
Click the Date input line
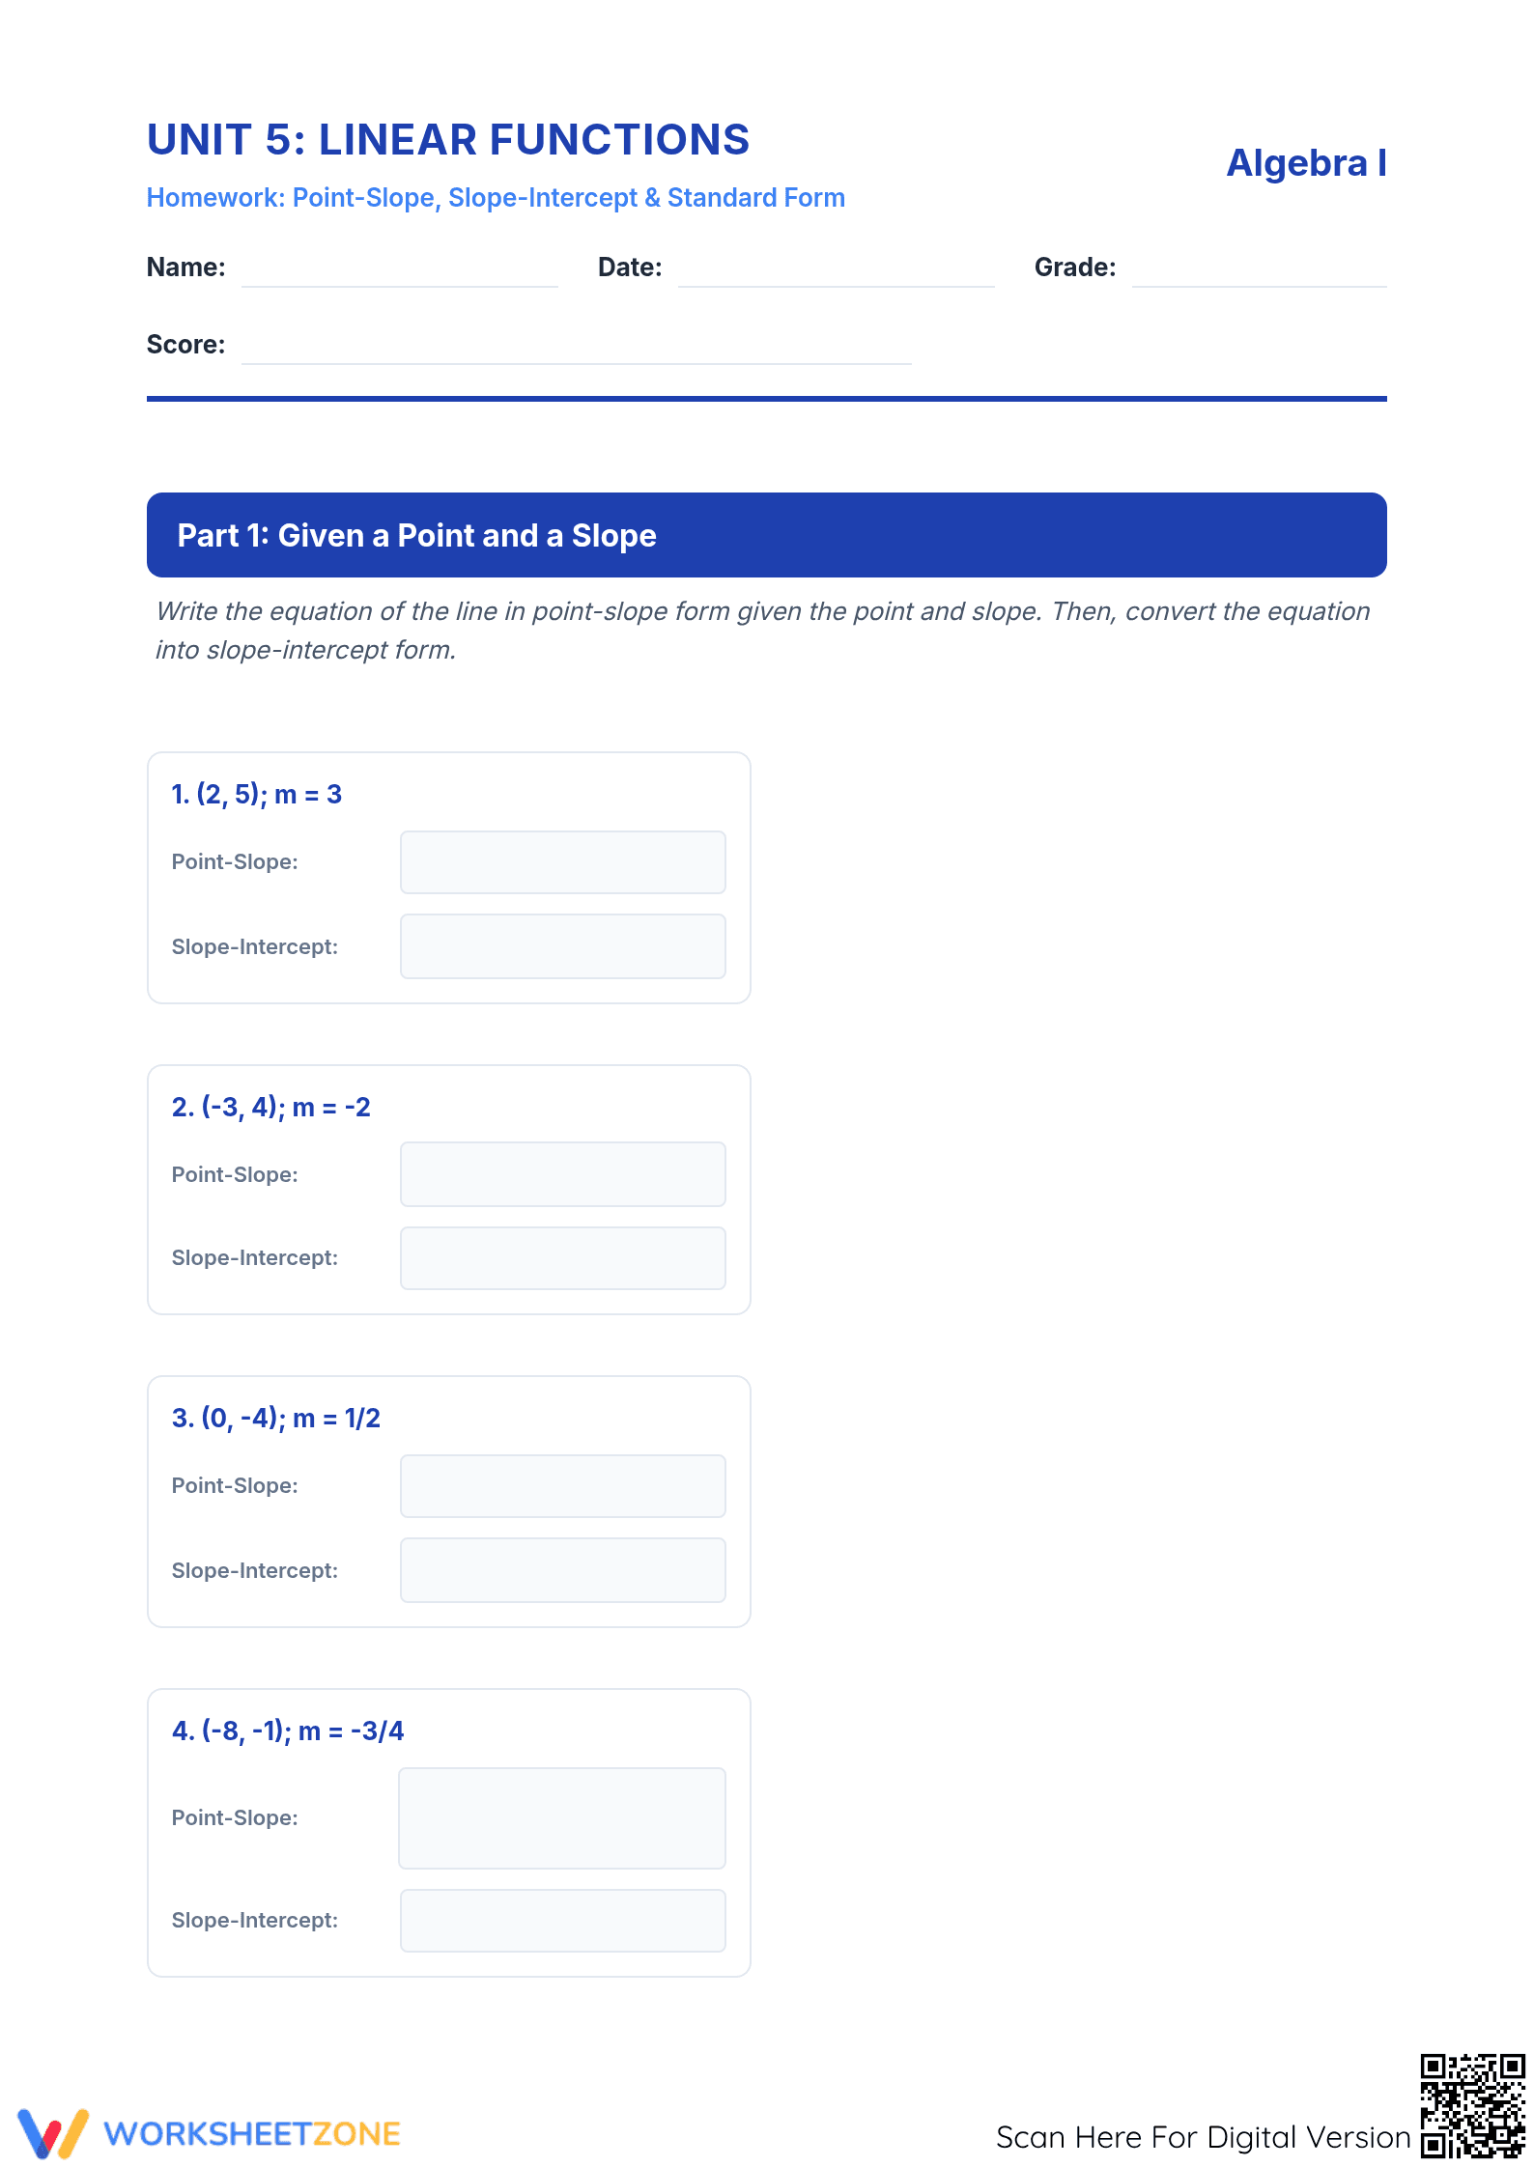837,270
